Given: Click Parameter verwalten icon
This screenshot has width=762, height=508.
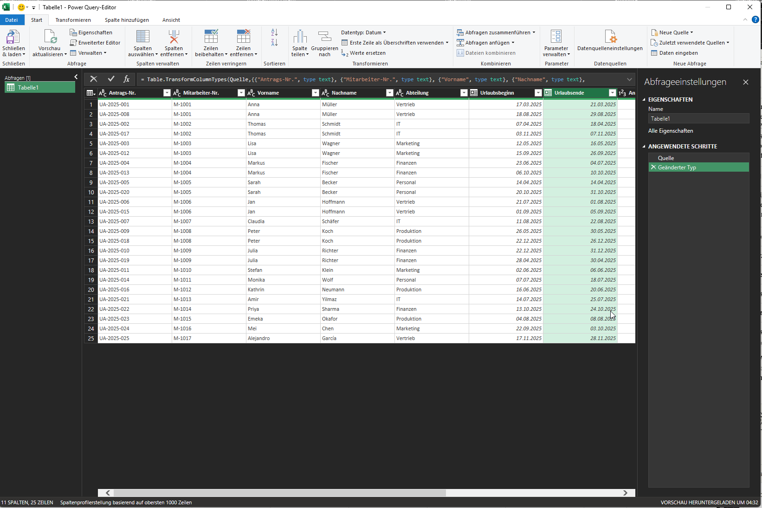Looking at the screenshot, I should [556, 37].
